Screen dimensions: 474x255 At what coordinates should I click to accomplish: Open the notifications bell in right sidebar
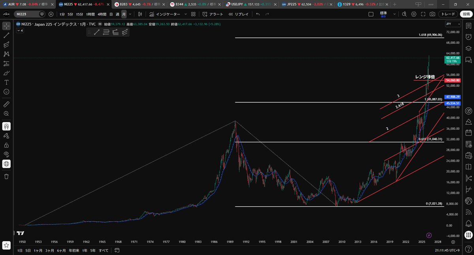(x=468, y=223)
